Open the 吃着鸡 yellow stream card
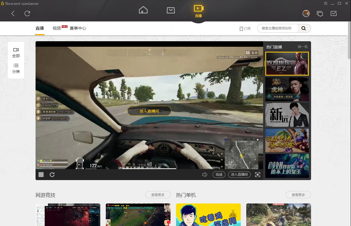Viewport: 351px width, 226px height. (208, 215)
